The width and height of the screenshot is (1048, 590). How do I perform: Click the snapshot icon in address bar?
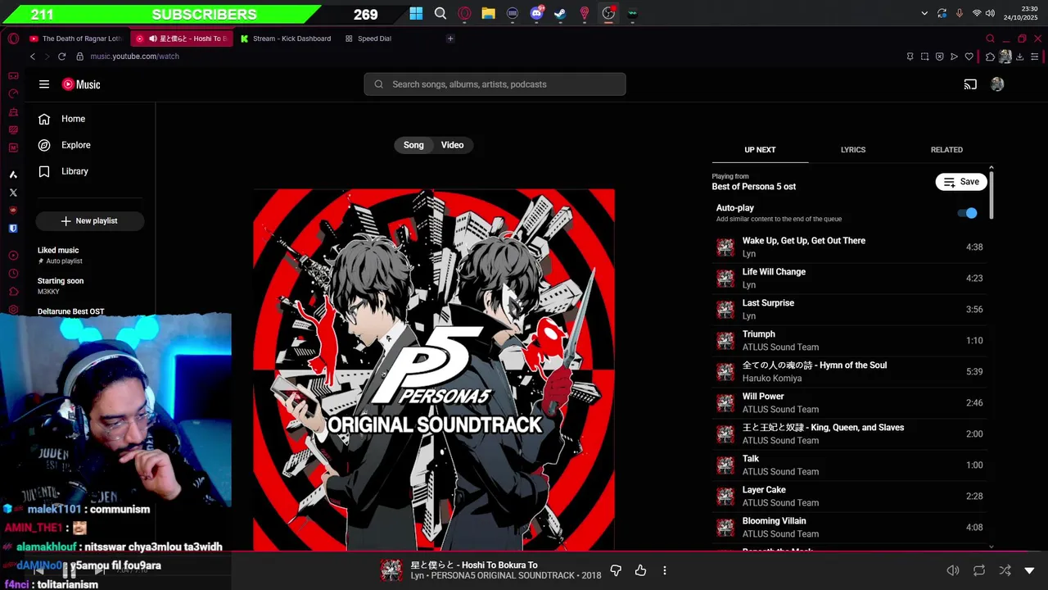[924, 57]
